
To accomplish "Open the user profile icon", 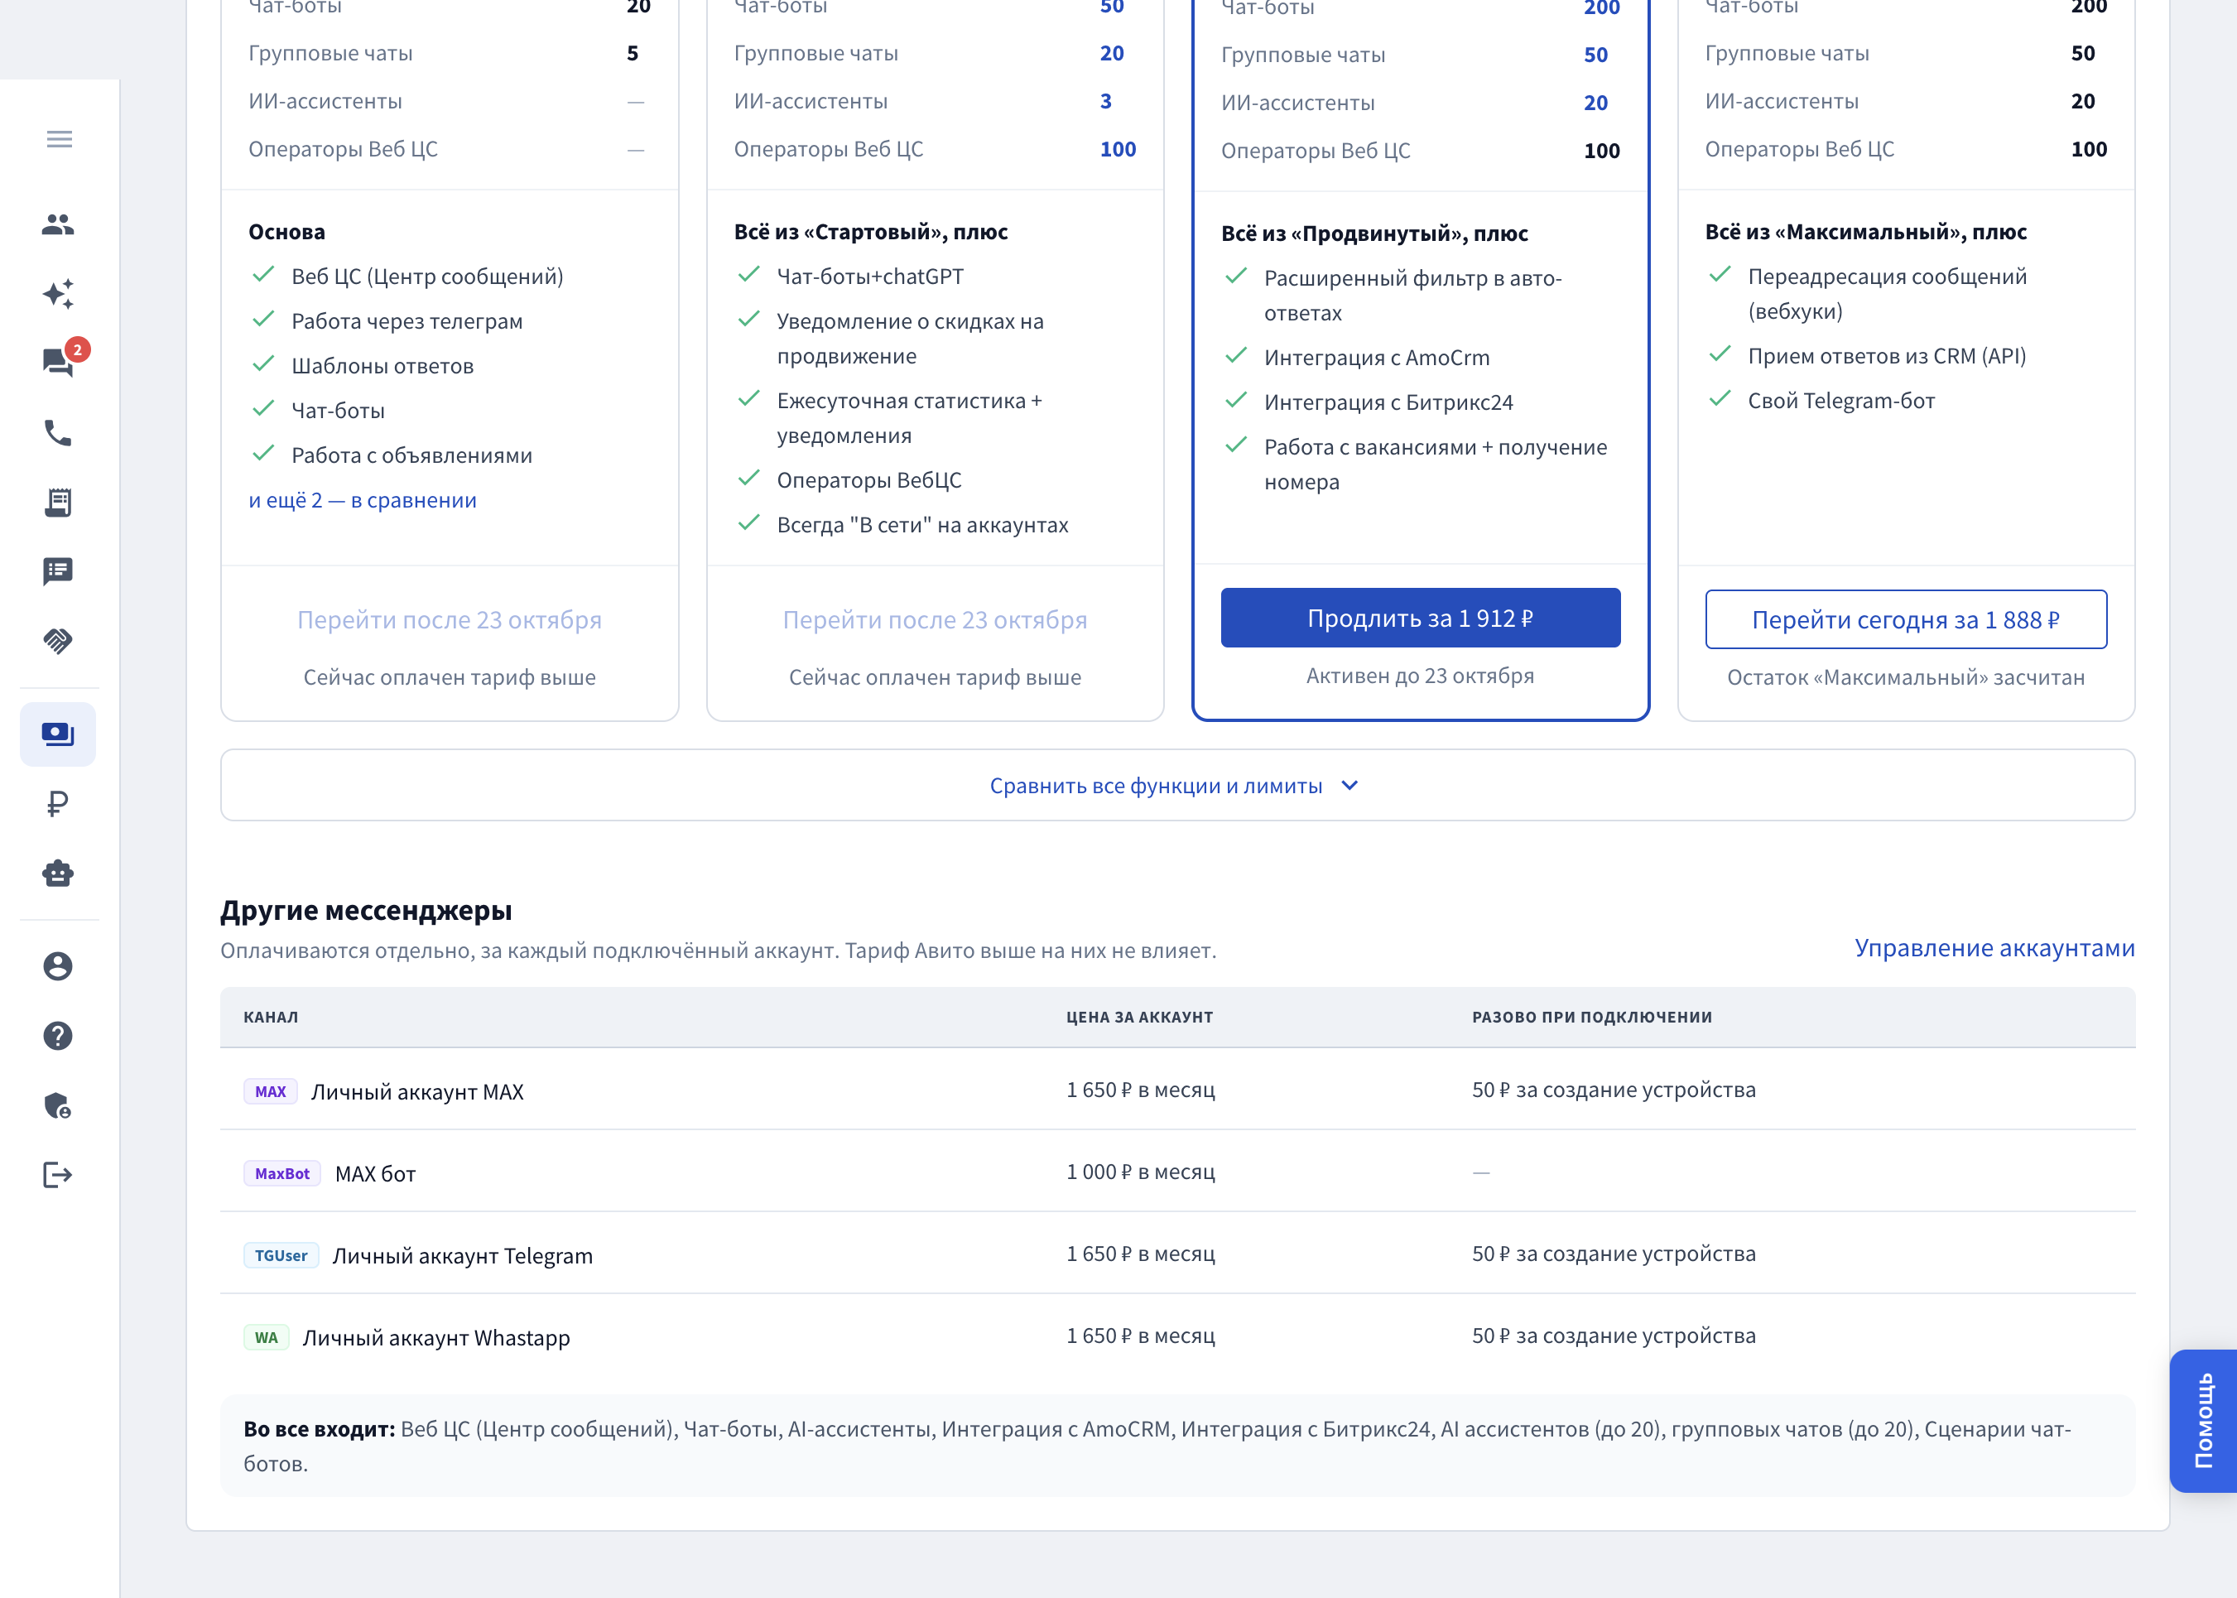I will [58, 966].
